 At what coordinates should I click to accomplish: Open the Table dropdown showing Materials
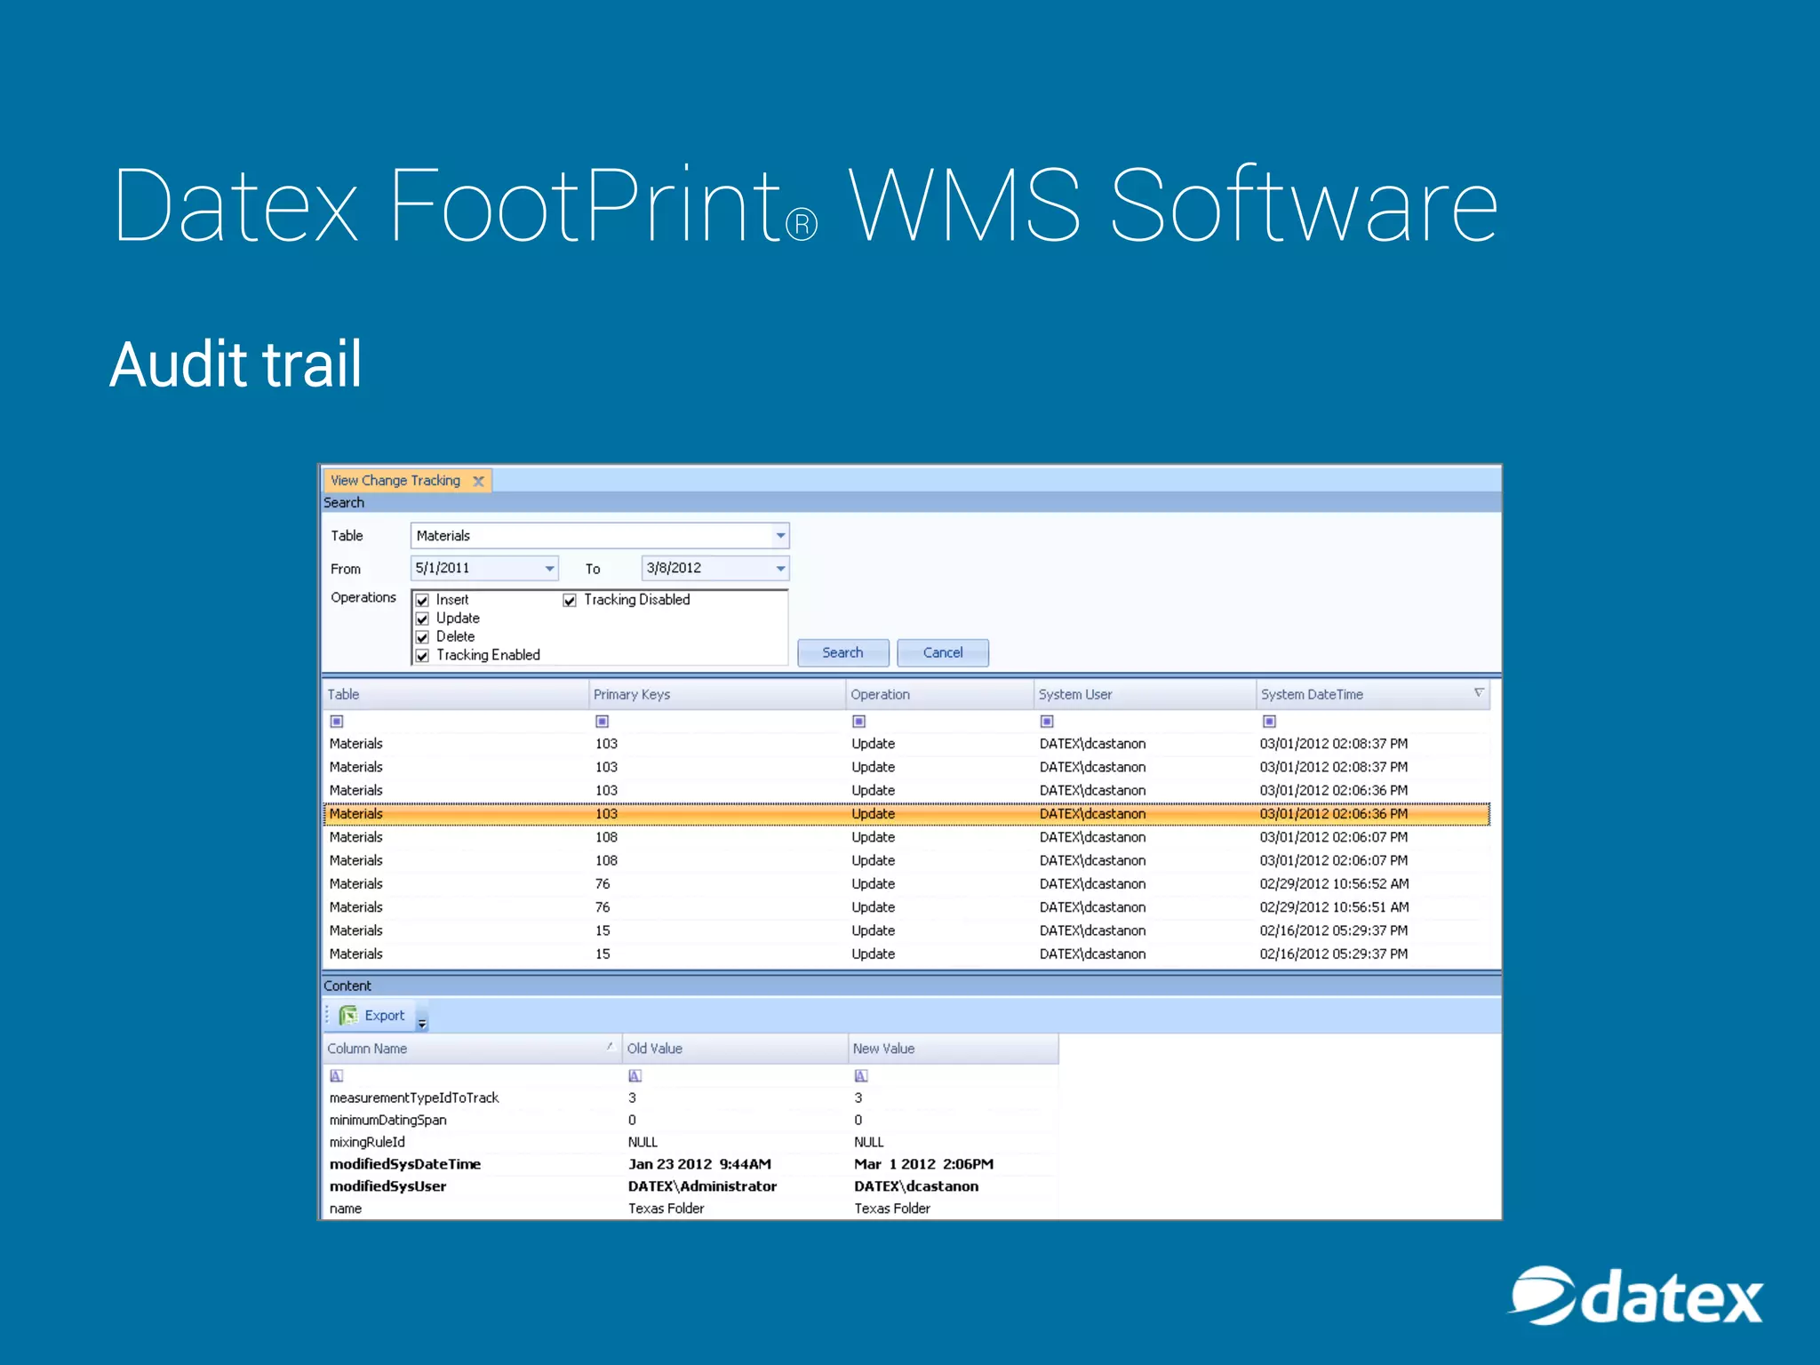click(x=780, y=536)
